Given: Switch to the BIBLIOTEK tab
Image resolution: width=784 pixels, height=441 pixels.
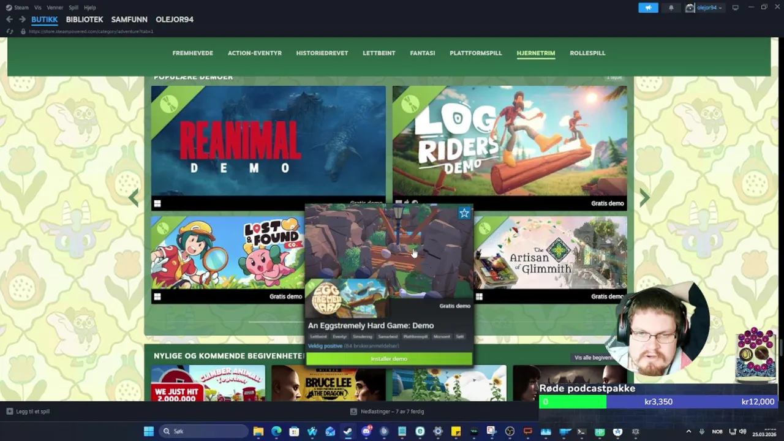Looking at the screenshot, I should pos(85,19).
